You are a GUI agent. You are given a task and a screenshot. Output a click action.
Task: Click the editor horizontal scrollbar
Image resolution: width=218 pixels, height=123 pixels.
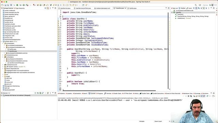pyautogui.click(x=109, y=90)
